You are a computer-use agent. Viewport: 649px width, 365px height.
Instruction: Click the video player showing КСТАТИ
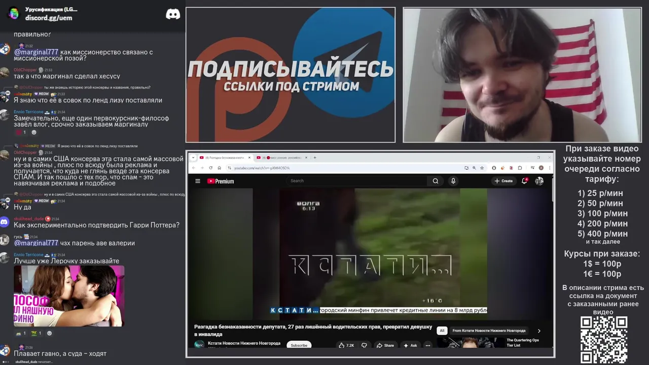[370, 253]
